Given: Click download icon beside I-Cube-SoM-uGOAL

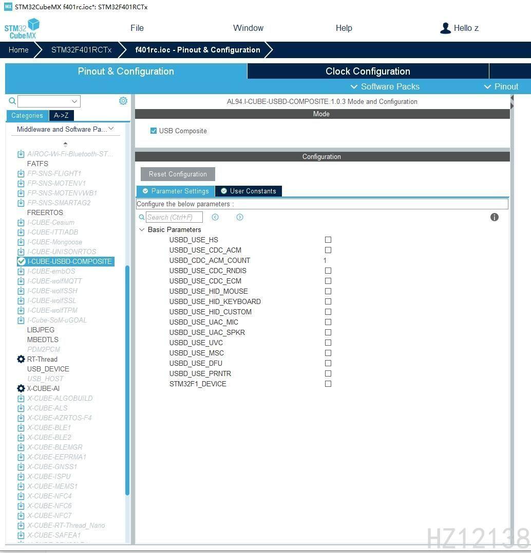Looking at the screenshot, I should [21, 320].
